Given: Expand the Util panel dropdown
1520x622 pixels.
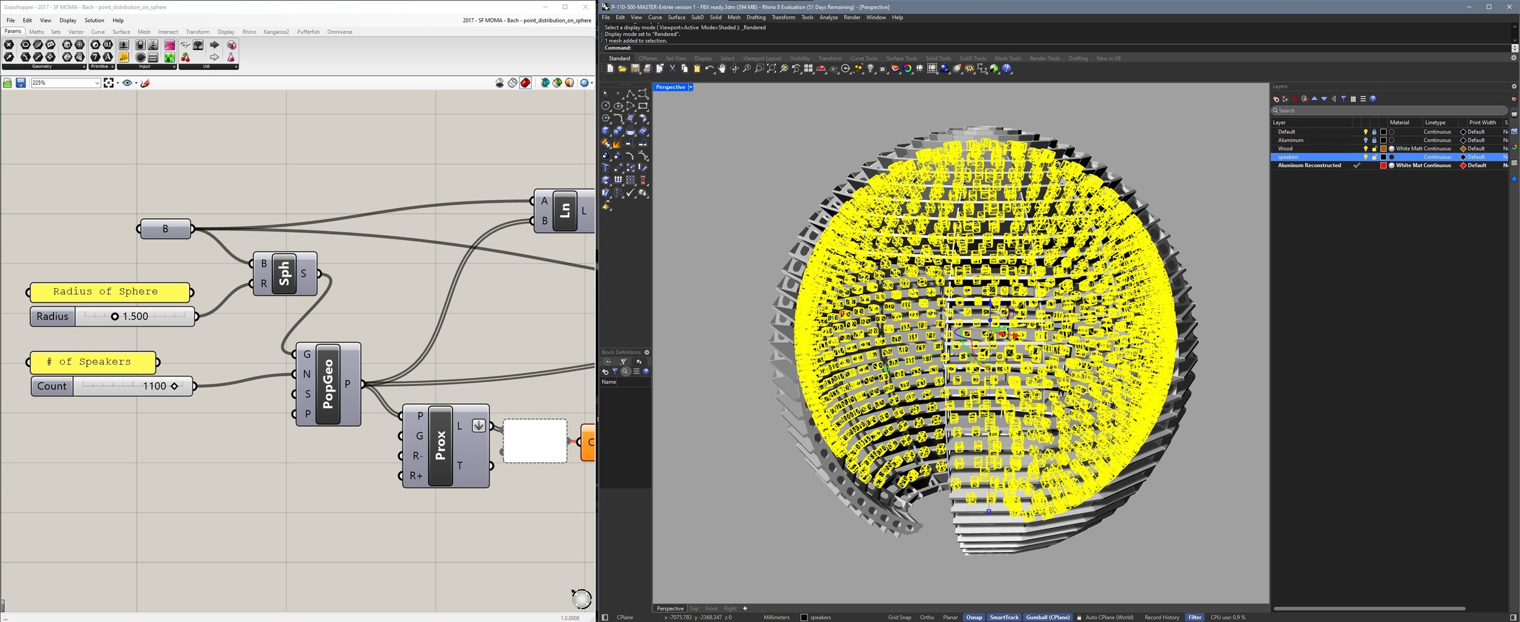Looking at the screenshot, I should coord(236,67).
